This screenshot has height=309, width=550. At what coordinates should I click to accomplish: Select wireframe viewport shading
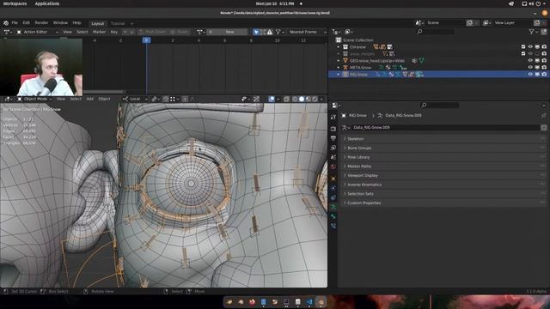(x=295, y=100)
